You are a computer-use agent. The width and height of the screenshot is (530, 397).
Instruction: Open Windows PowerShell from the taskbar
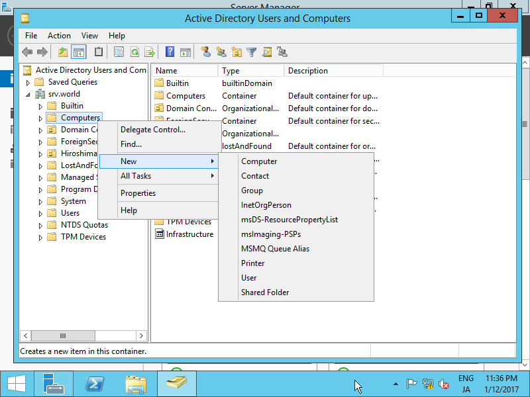click(95, 383)
